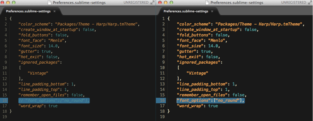313x121 pixels.
Task: Click "font_size" key in the right window
Action: pyautogui.click(x=190, y=46)
